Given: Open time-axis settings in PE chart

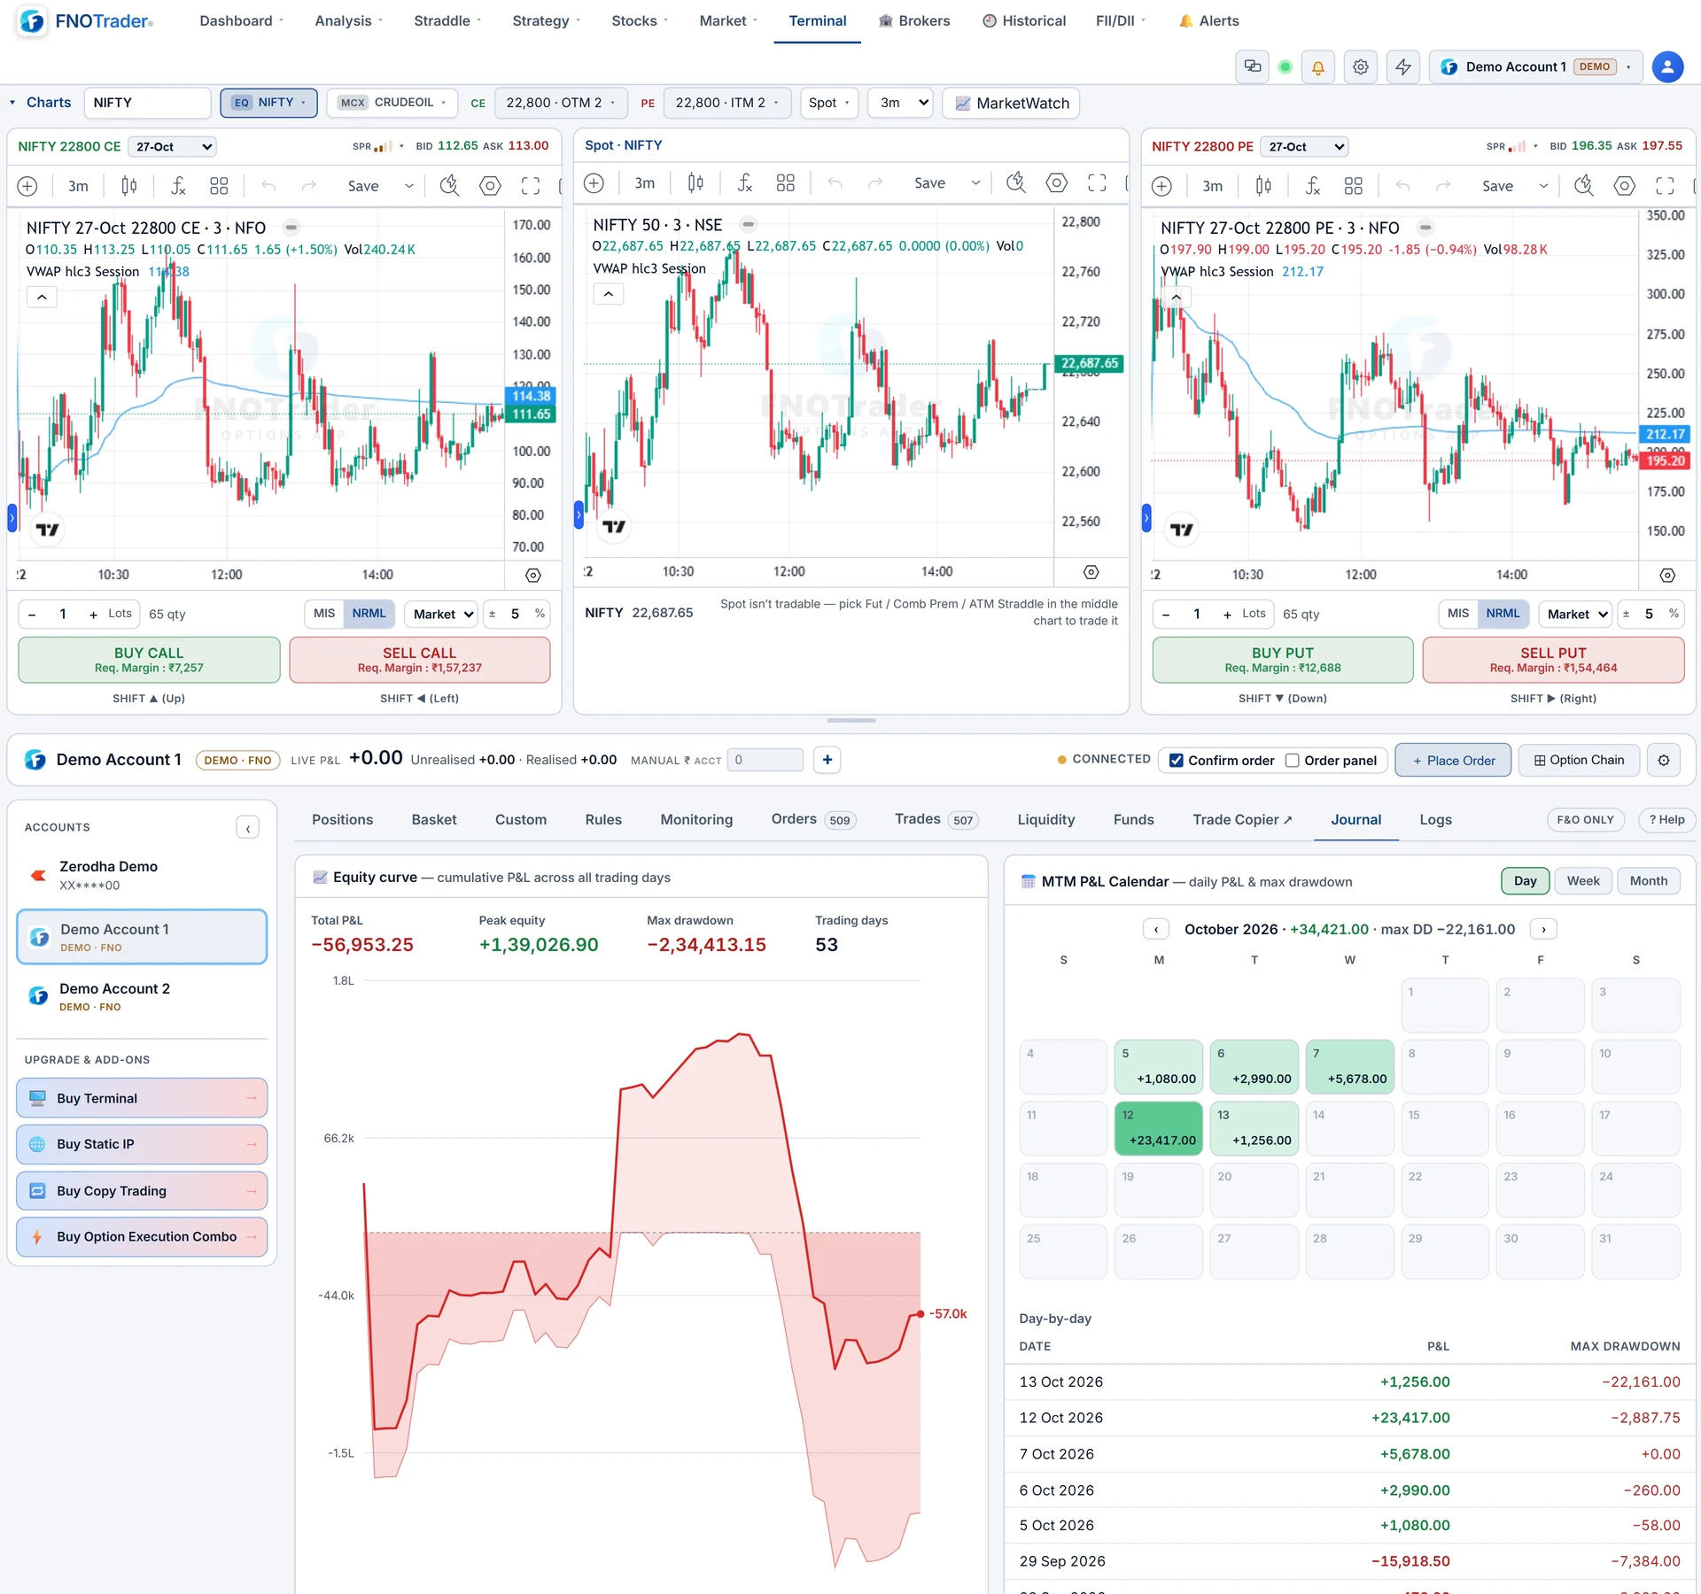Looking at the screenshot, I should (x=1666, y=576).
